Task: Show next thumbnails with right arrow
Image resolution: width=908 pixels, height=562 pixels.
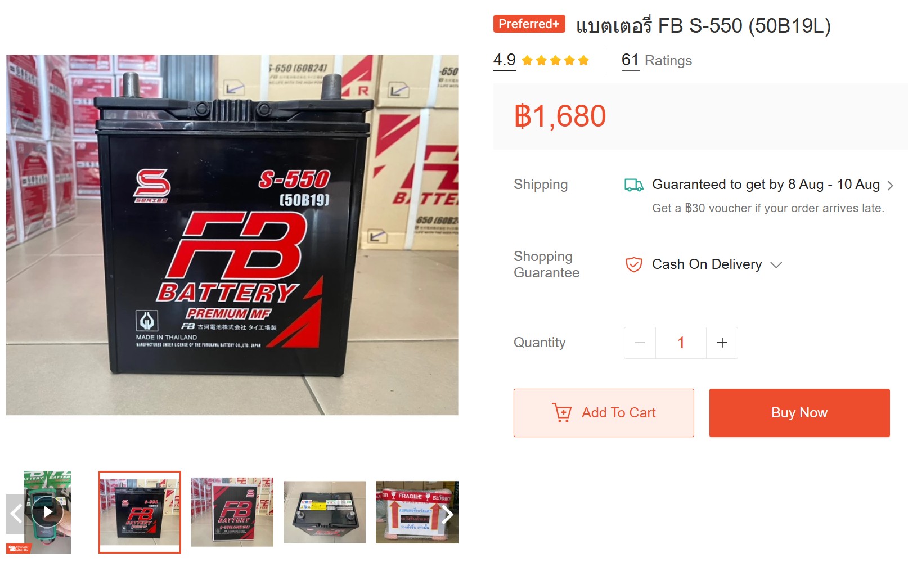Action: click(448, 514)
